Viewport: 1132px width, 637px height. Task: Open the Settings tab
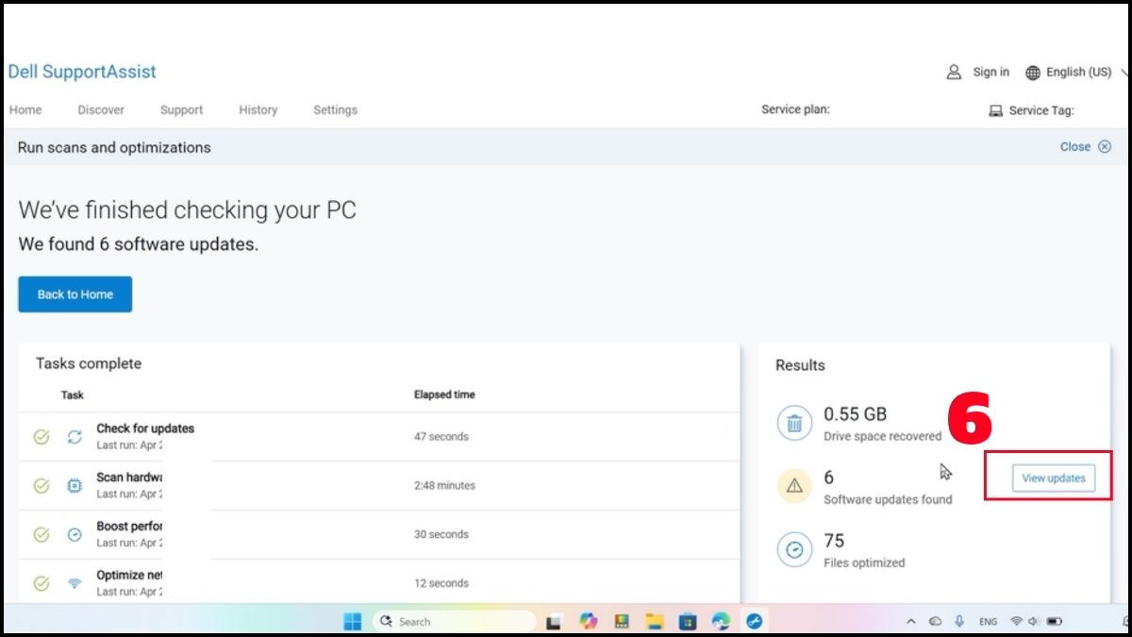(x=335, y=110)
